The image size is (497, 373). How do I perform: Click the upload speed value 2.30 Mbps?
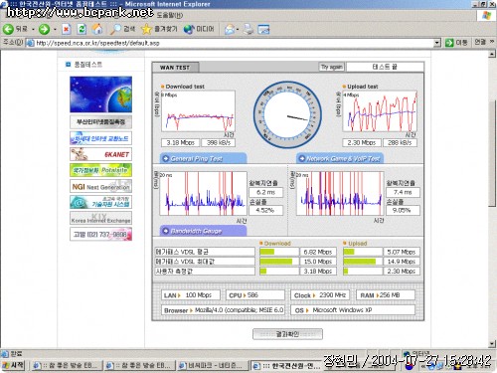(x=362, y=142)
